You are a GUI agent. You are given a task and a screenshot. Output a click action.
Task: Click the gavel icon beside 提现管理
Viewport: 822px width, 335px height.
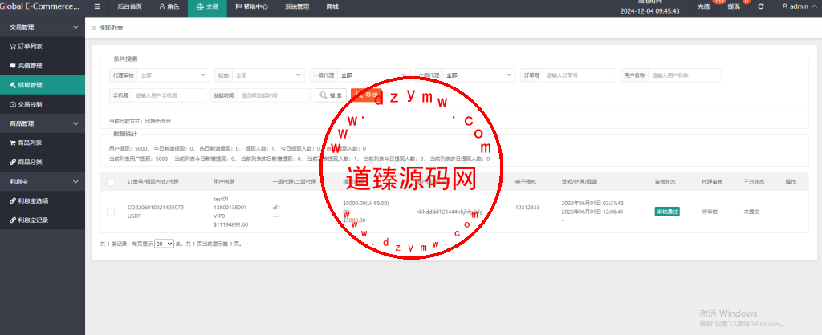[x=13, y=85]
